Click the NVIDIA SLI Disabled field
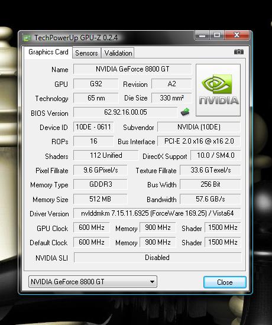 point(157,258)
